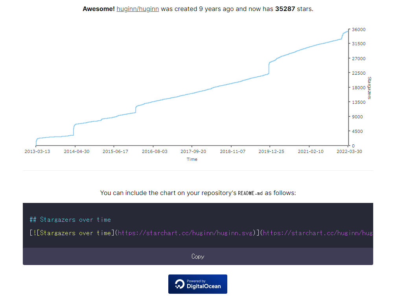This screenshot has width=396, height=302.
Task: Click the 36000 value on the stargazers axis
Action: (x=359, y=29)
